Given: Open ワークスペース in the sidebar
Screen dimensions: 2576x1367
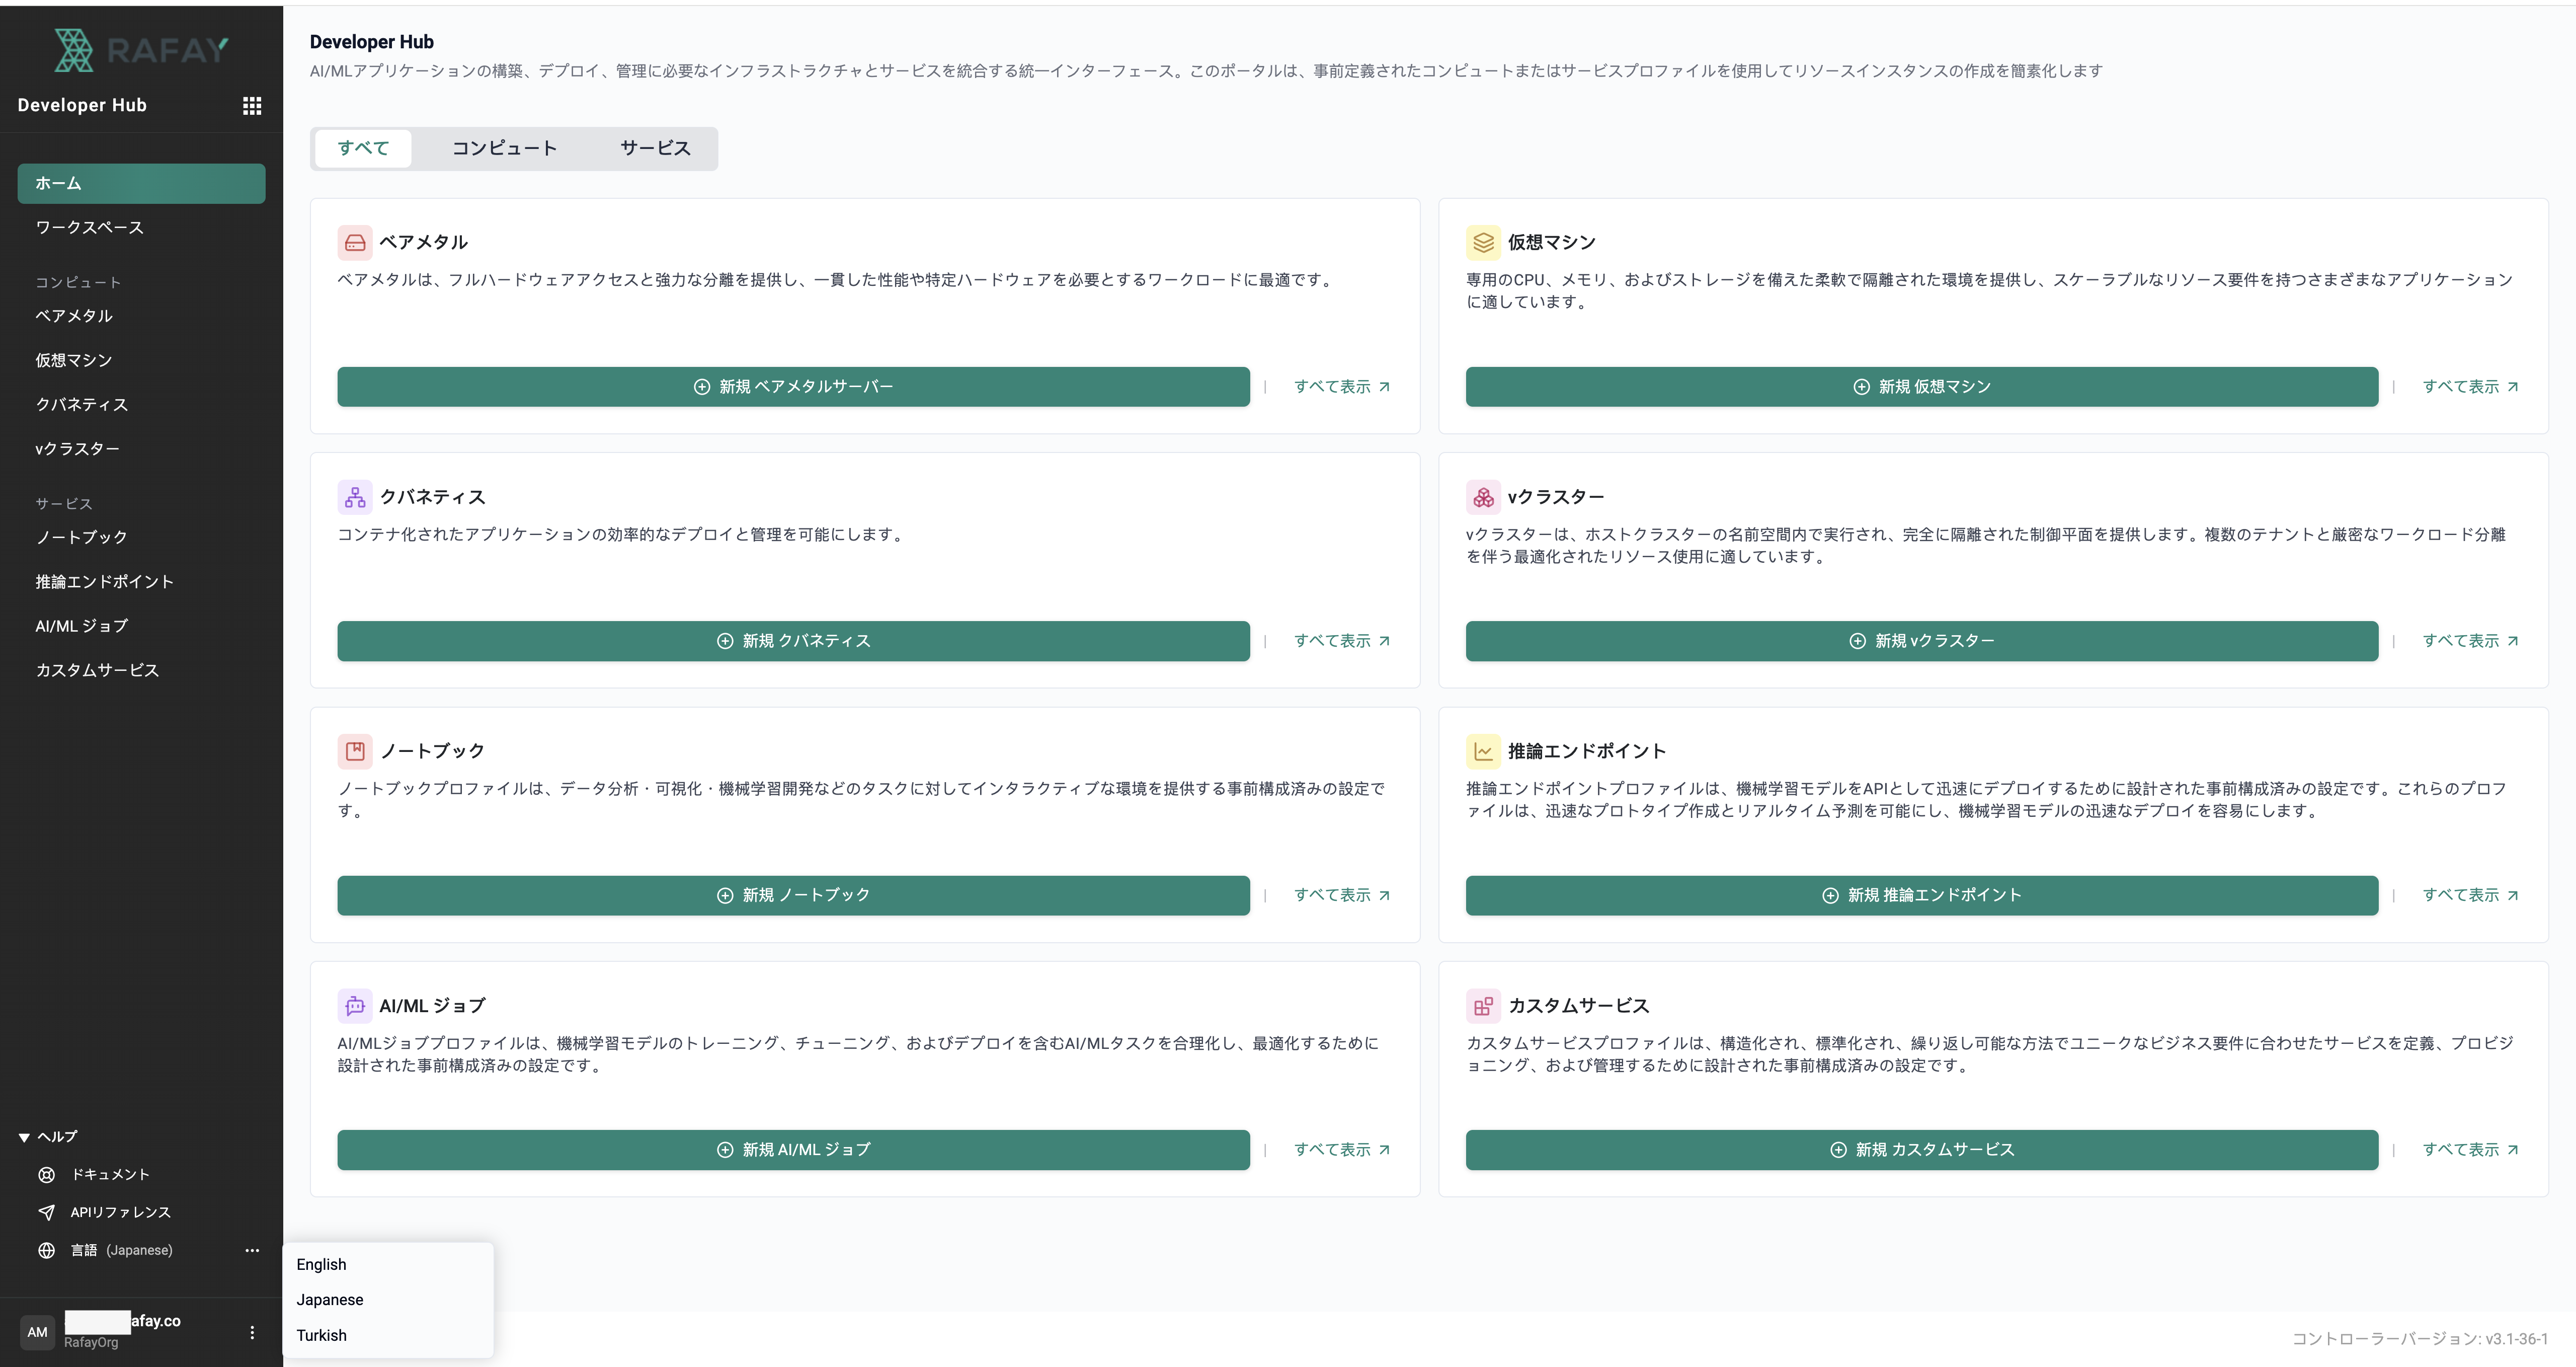Looking at the screenshot, I should tap(89, 227).
